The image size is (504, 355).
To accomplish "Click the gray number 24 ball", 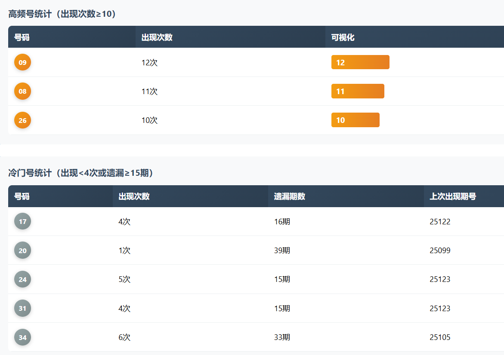I will pos(22,279).
